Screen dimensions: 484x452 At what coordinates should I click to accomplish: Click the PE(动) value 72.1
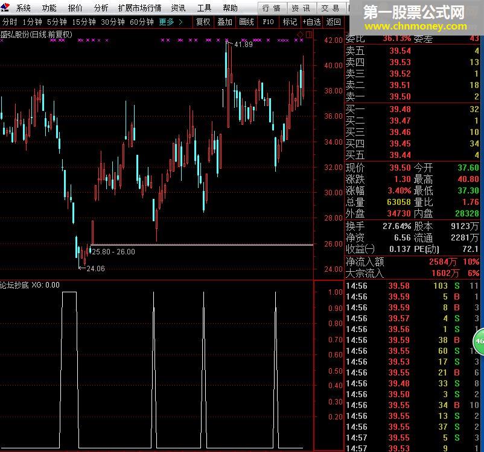471,249
